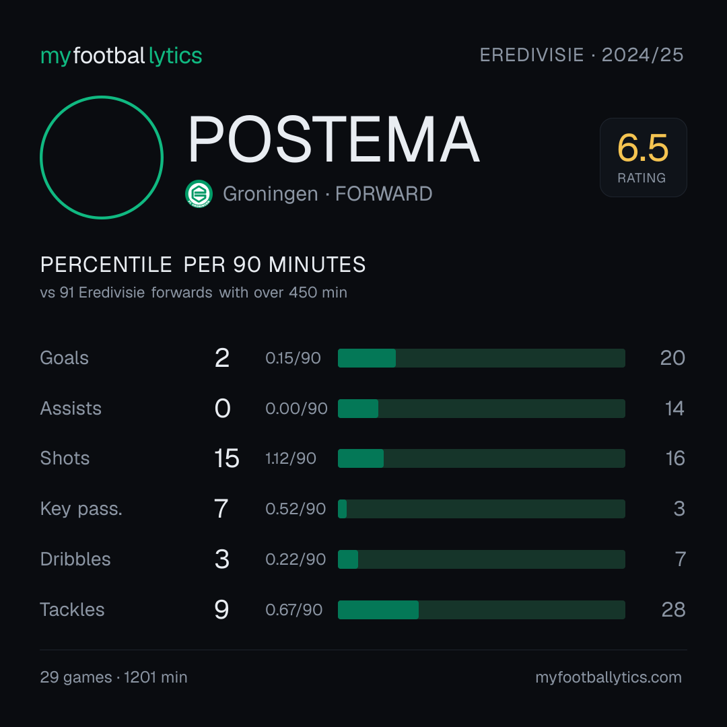Screen dimensions: 727x727
Task: Click the Dribbles percentile bar
Action: coord(481,559)
